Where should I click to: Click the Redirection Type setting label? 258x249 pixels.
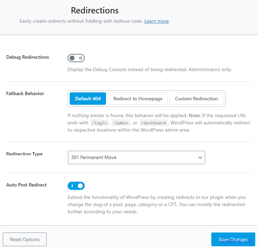coord(24,154)
